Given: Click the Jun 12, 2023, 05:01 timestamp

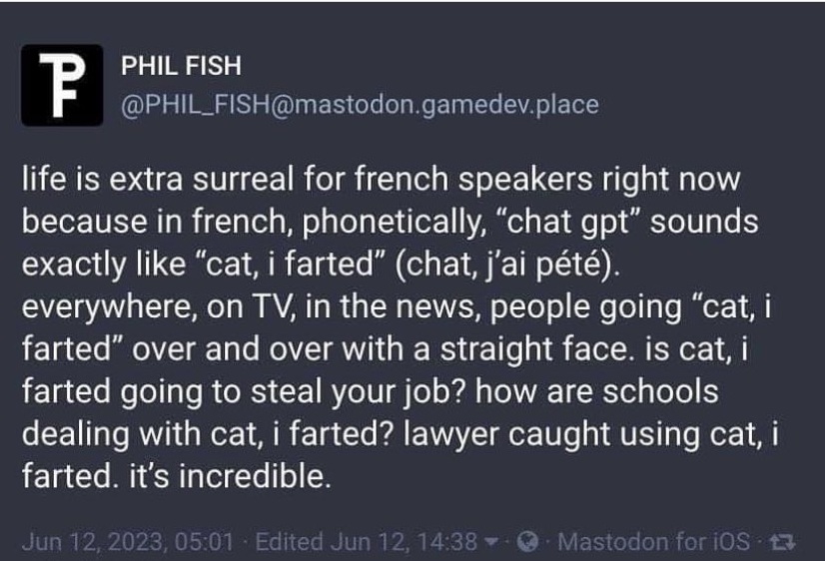Looking at the screenshot, I should (127, 542).
